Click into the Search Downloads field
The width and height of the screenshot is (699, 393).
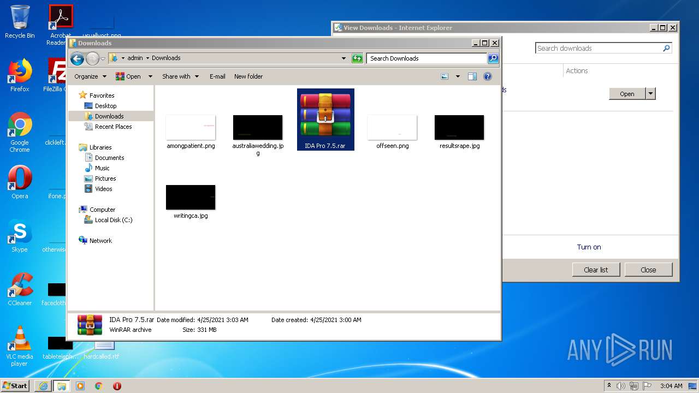pos(426,58)
